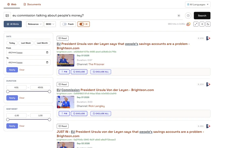Open the AI Hints panel
The image size is (226, 148).
[x=13, y=24]
